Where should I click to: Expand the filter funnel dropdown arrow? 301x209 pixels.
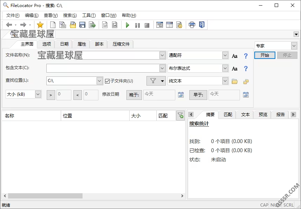(162, 81)
